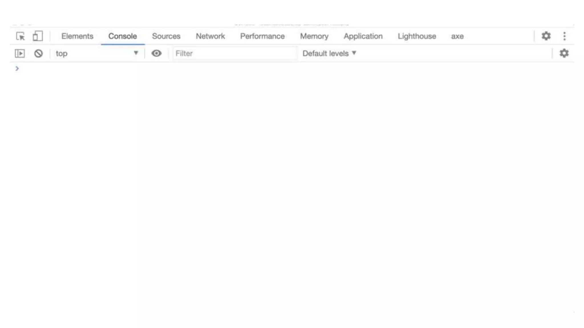The width and height of the screenshot is (584, 328).
Task: Expand the top JavaScript context dropdown
Action: 97,53
